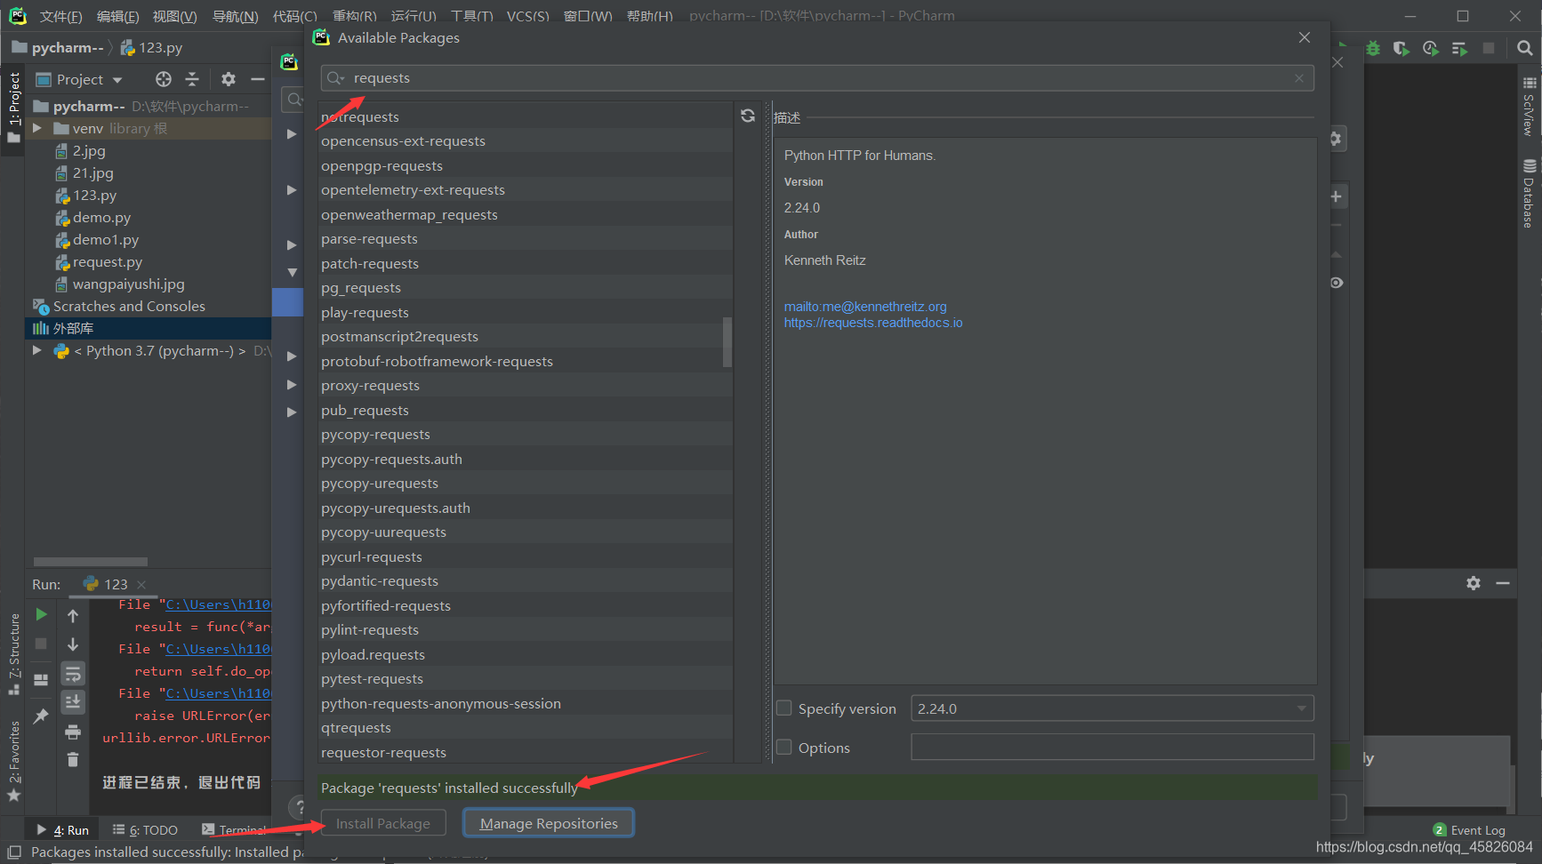Viewport: 1542px width, 864px height.
Task: Click Manage Repositories button
Action: click(548, 823)
